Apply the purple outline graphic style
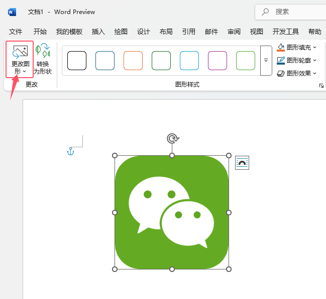326x299 pixels. click(218, 61)
